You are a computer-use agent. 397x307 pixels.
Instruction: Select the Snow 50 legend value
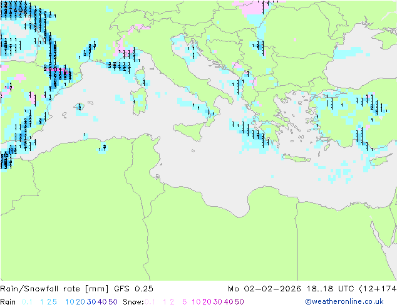click(240, 302)
